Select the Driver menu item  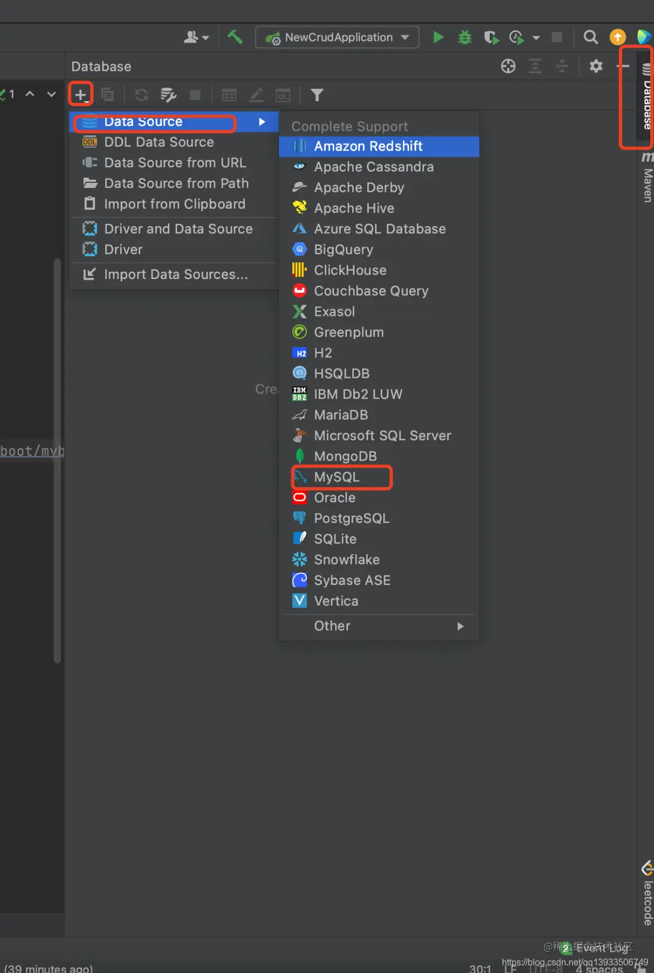tap(174, 249)
